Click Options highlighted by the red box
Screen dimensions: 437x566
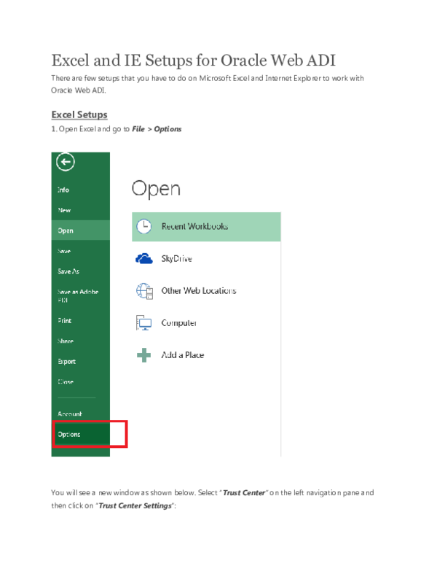[70, 434]
